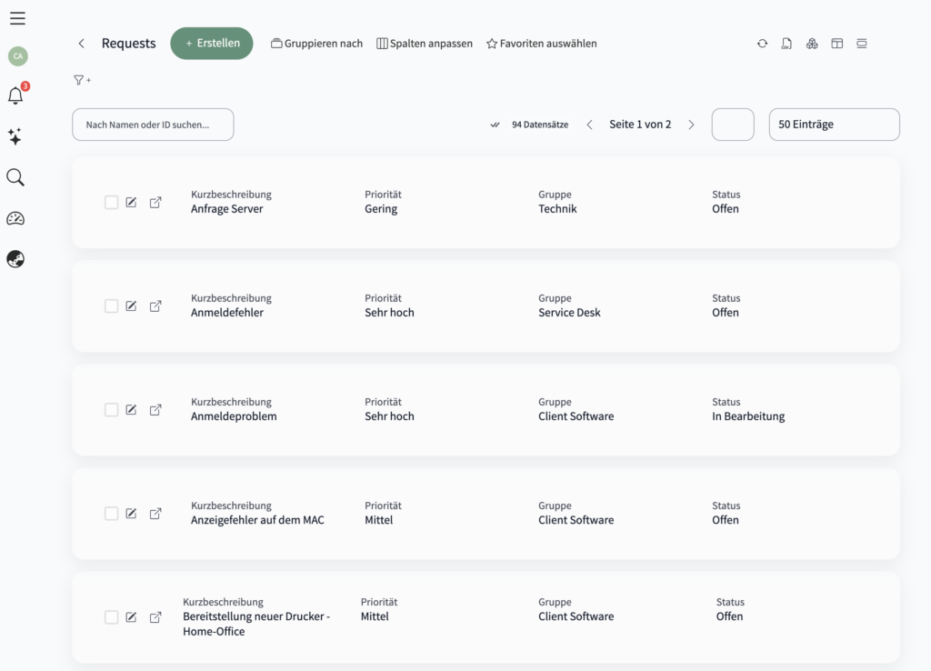Screen dimensions: 931x671
Task: Open the notifications bell
Action: [x=15, y=95]
